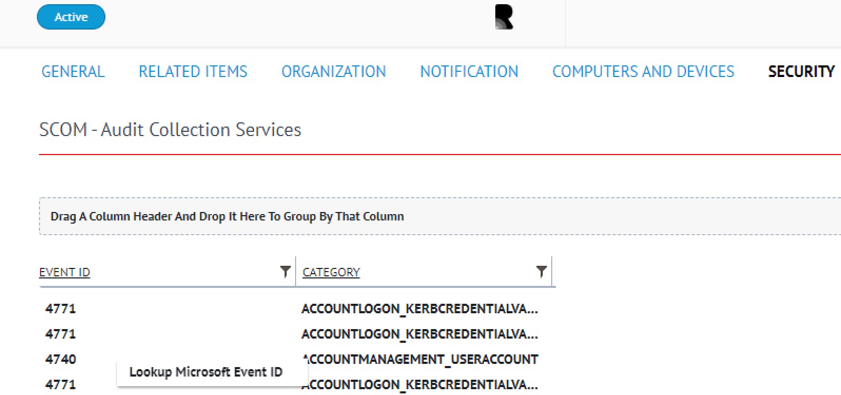The height and width of the screenshot is (395, 841).
Task: Click the R logo icon in header
Action: (x=504, y=17)
